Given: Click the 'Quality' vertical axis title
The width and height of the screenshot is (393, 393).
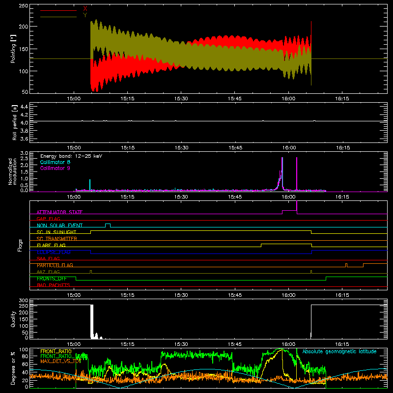Looking at the screenshot, I should click(x=13, y=319).
